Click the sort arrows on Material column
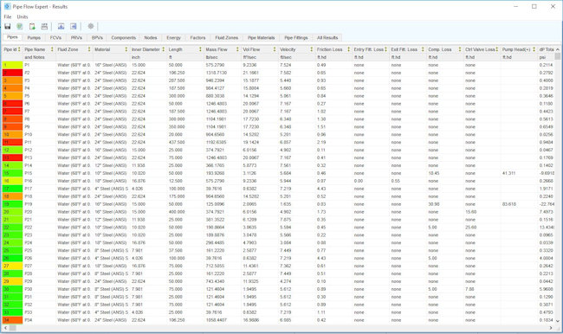 (x=126, y=49)
